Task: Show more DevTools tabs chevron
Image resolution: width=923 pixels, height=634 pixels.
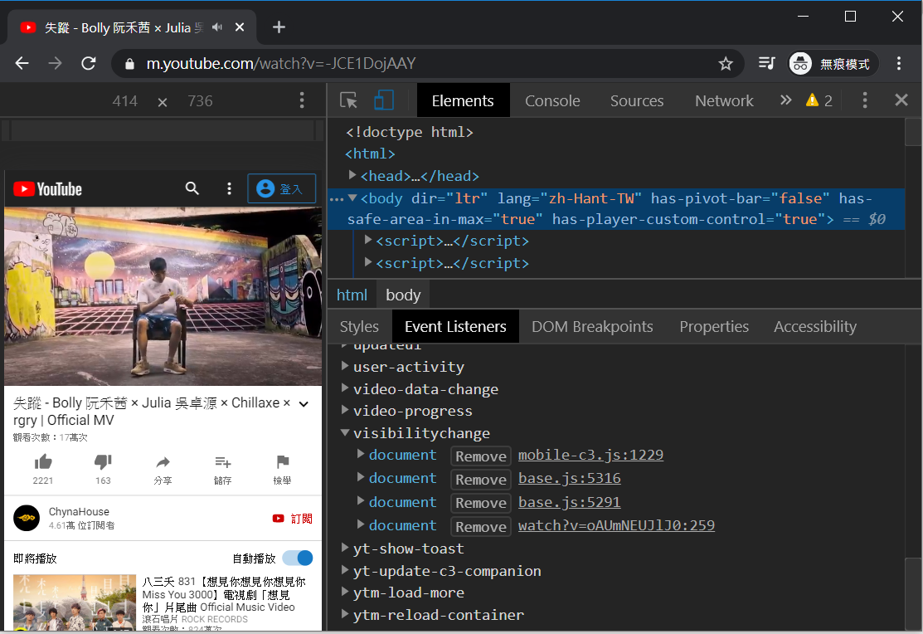Action: pos(785,100)
